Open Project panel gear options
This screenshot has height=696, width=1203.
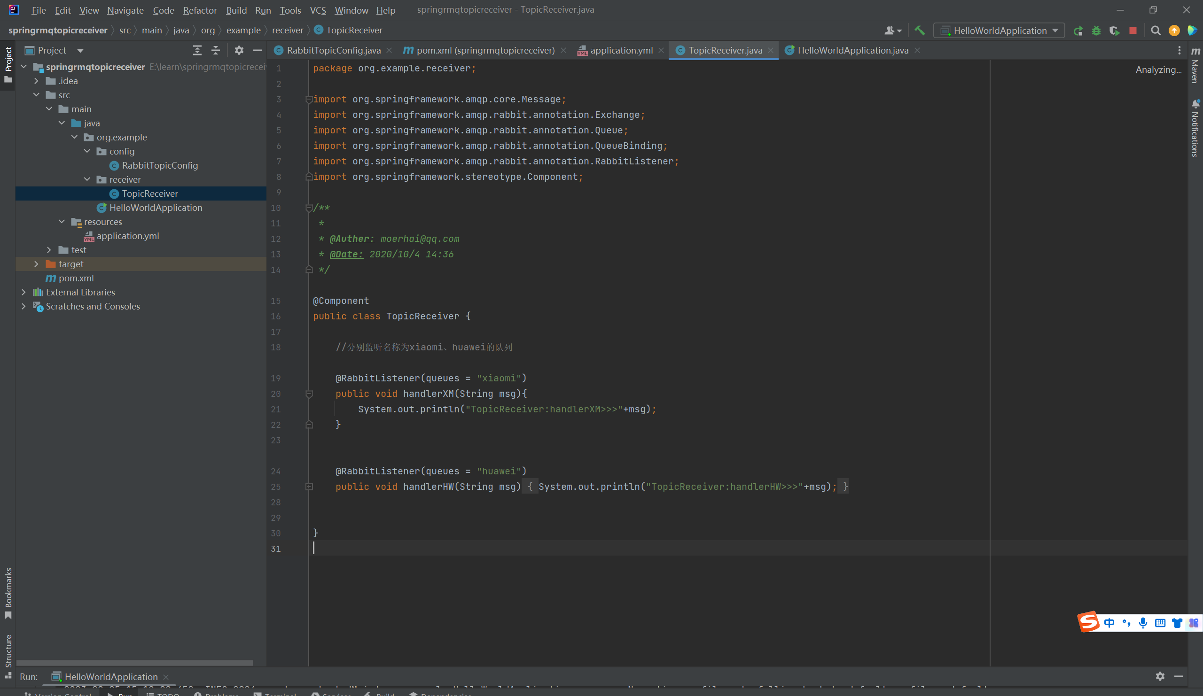[x=239, y=50]
